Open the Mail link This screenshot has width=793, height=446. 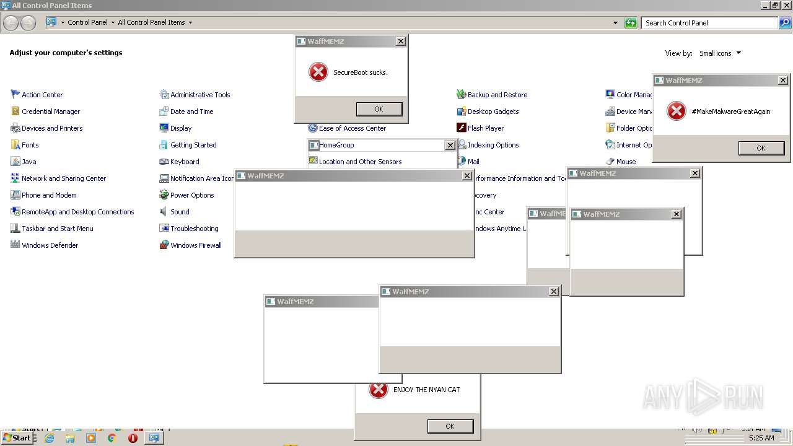tap(473, 162)
